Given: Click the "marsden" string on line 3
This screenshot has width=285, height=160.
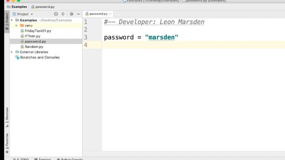Looking at the screenshot, I should (x=162, y=37).
